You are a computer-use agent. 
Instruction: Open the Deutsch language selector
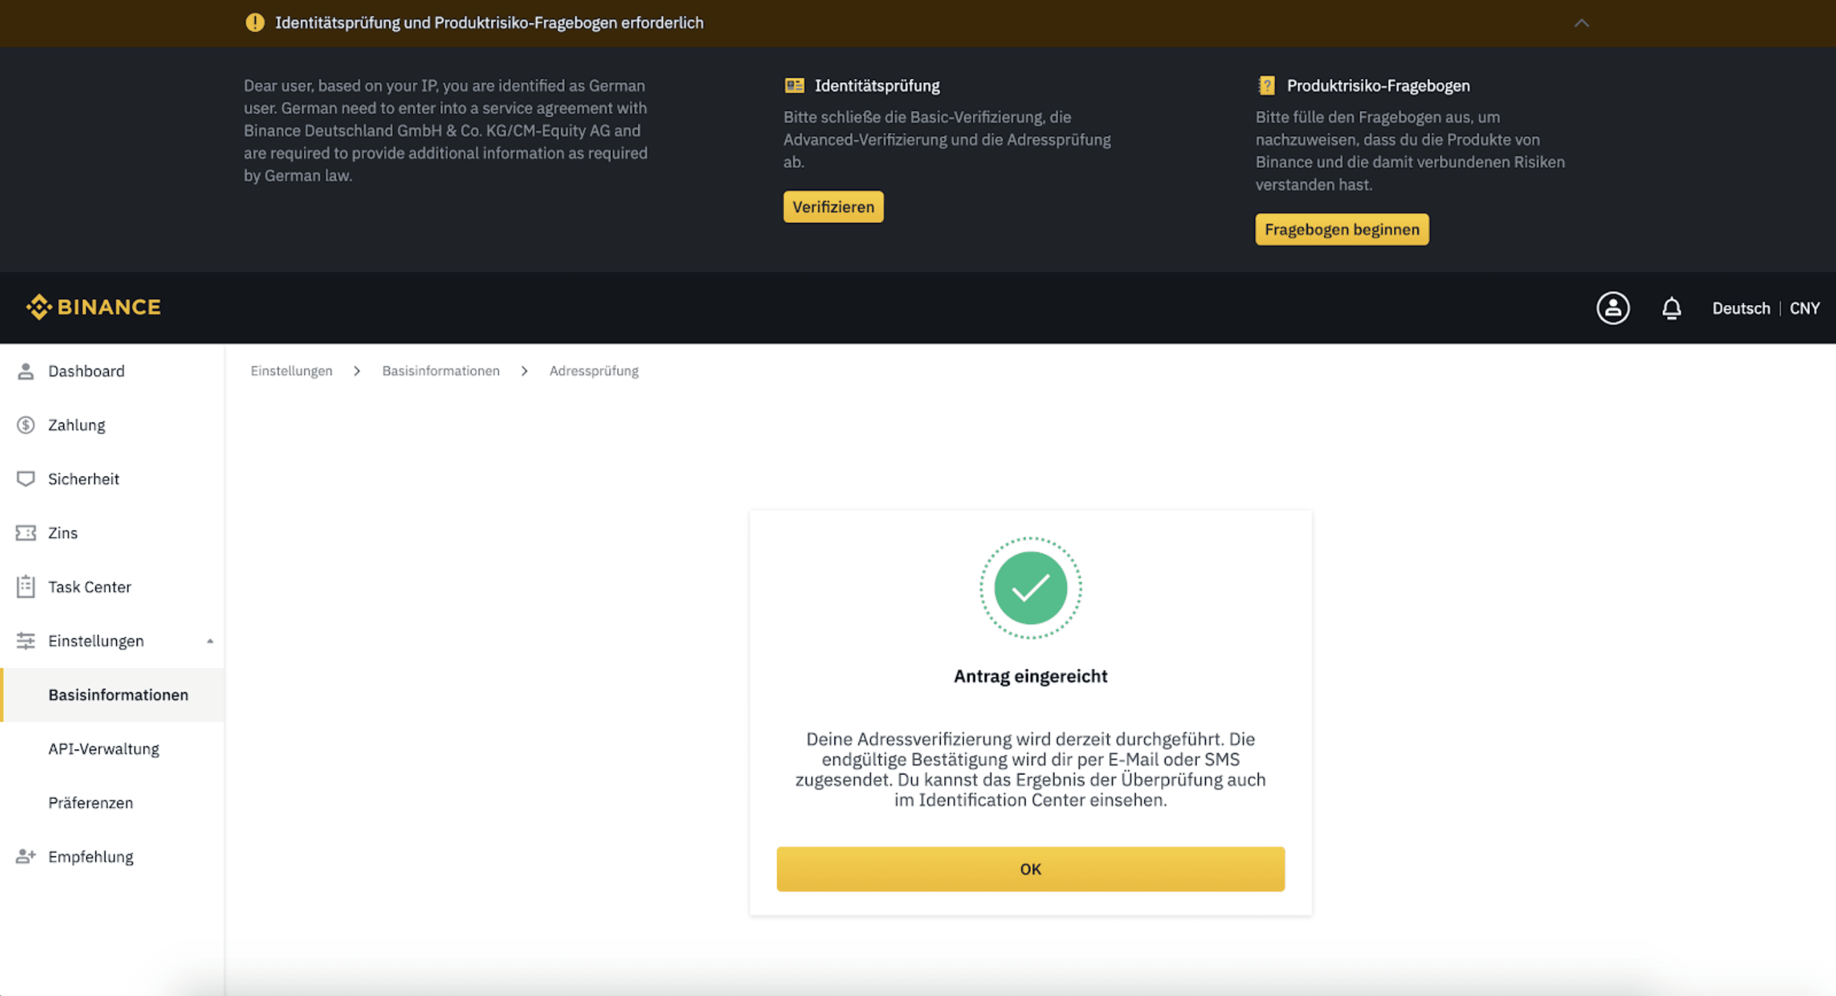click(1741, 308)
